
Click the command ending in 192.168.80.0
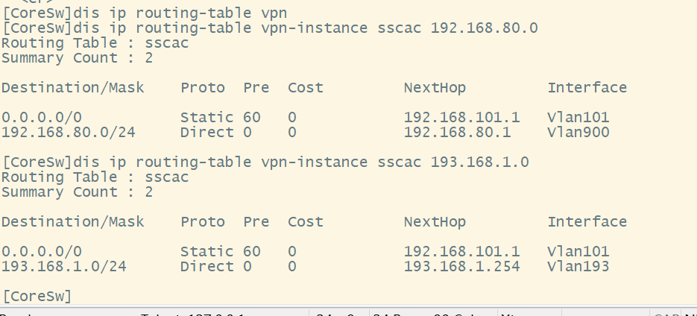[269, 28]
